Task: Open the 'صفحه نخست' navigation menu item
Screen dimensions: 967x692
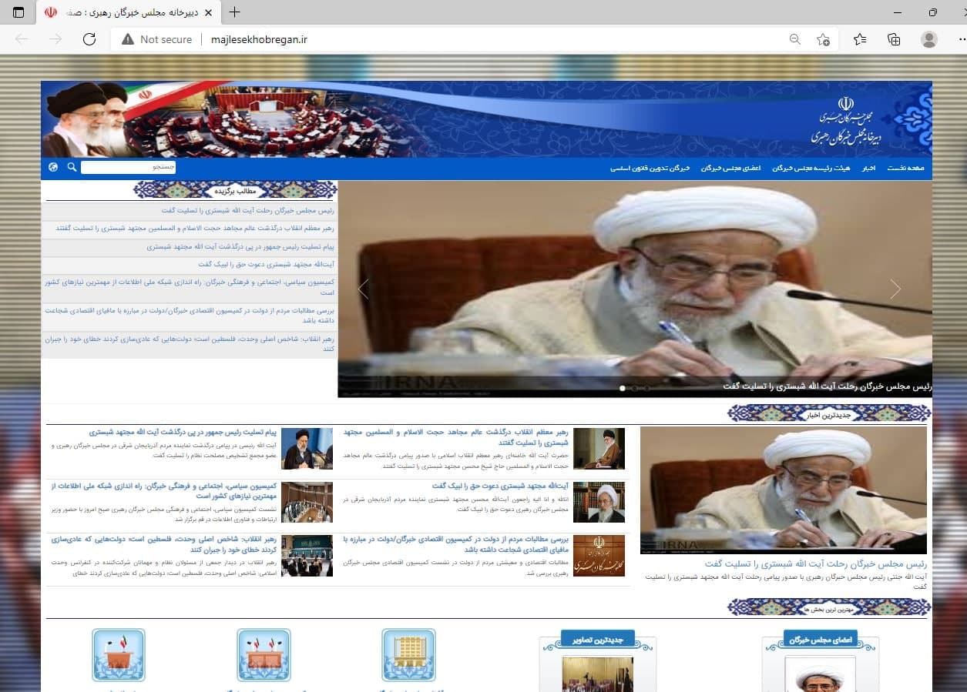Action: coord(905,168)
